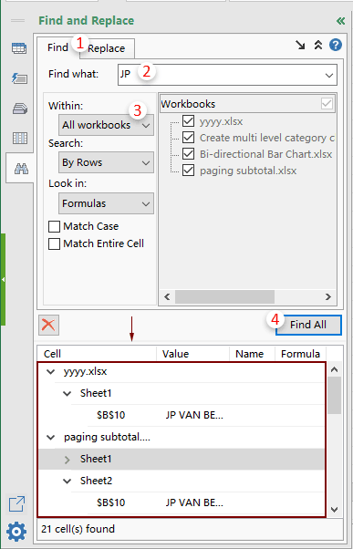Switch to the Find tab
Viewport: 353px width, 549px height.
(x=58, y=47)
